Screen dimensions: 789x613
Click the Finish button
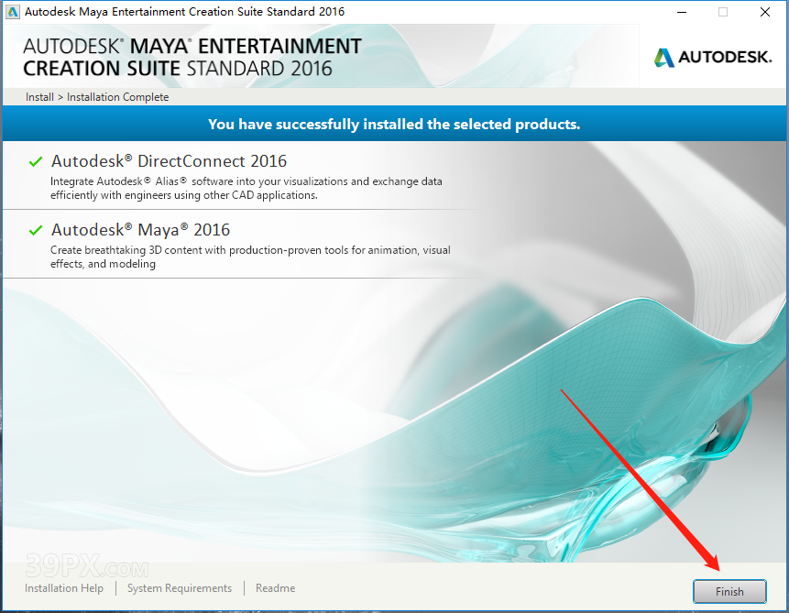(x=729, y=591)
